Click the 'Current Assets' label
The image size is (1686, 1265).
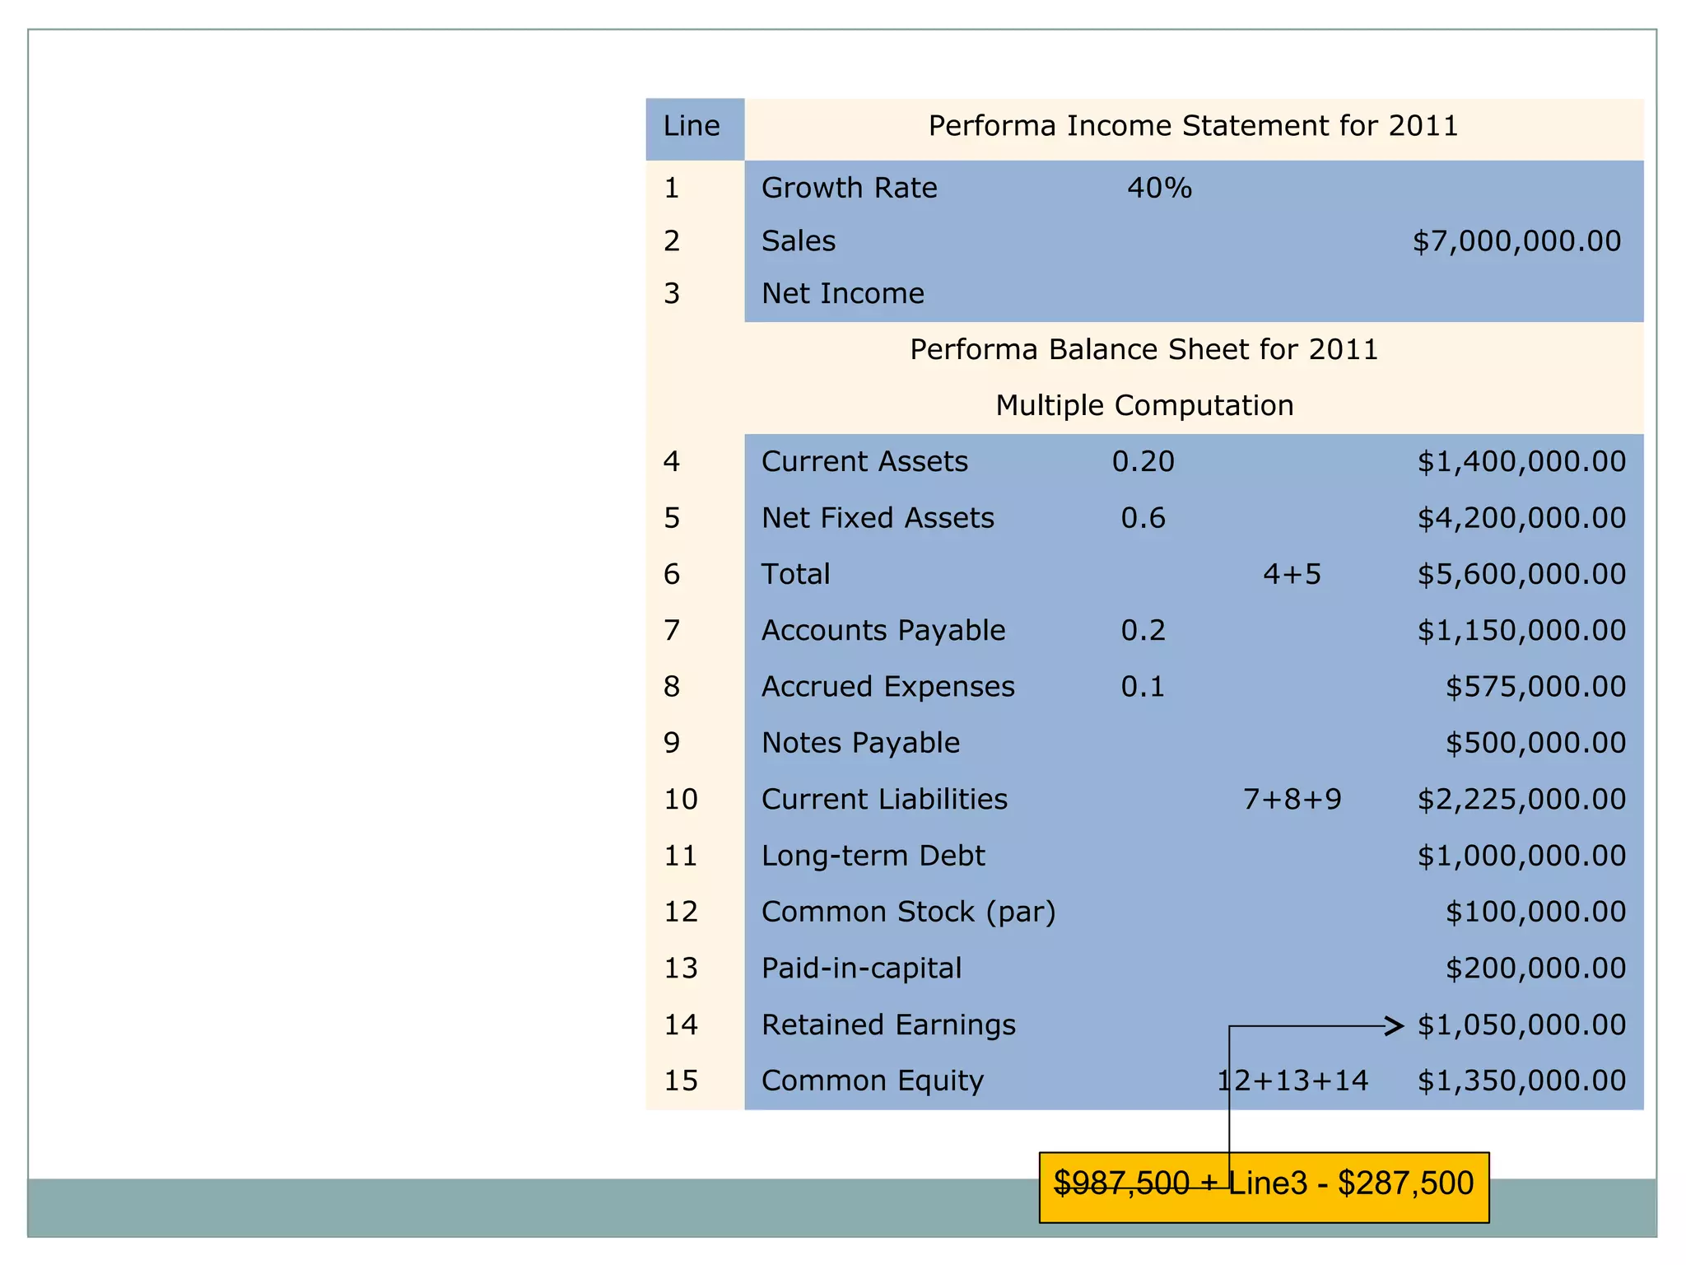[864, 461]
